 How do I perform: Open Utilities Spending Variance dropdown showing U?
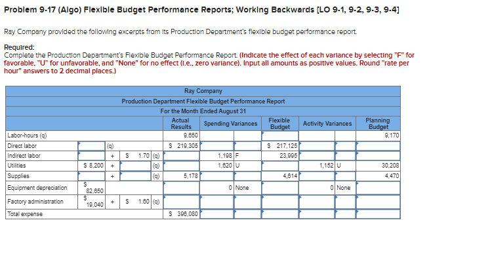coord(247,166)
